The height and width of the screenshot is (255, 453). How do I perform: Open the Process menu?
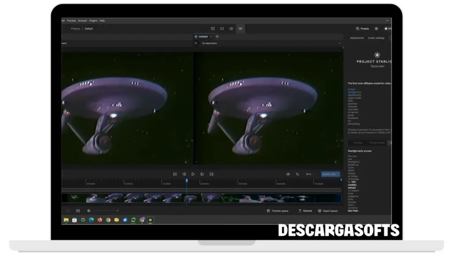point(71,21)
